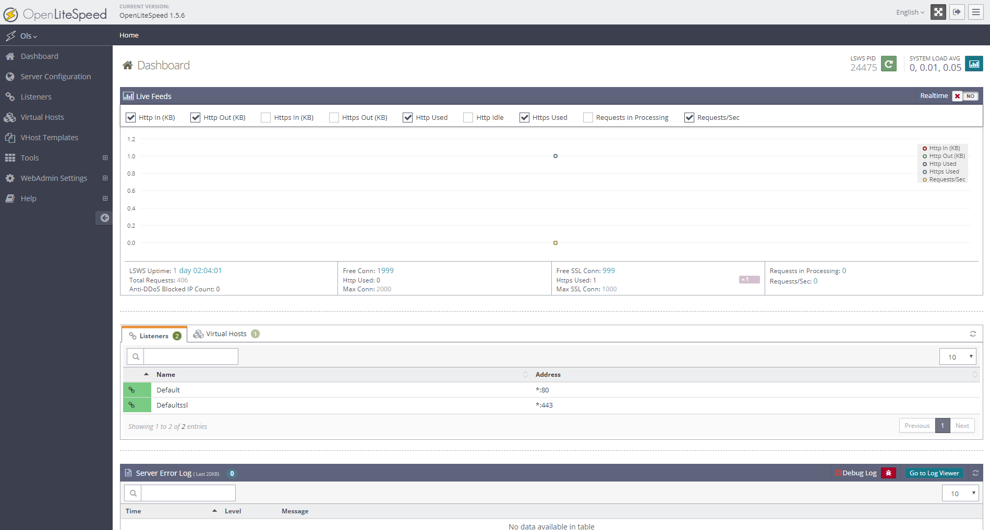Enable the Https Out (KB) checkbox

(x=334, y=118)
